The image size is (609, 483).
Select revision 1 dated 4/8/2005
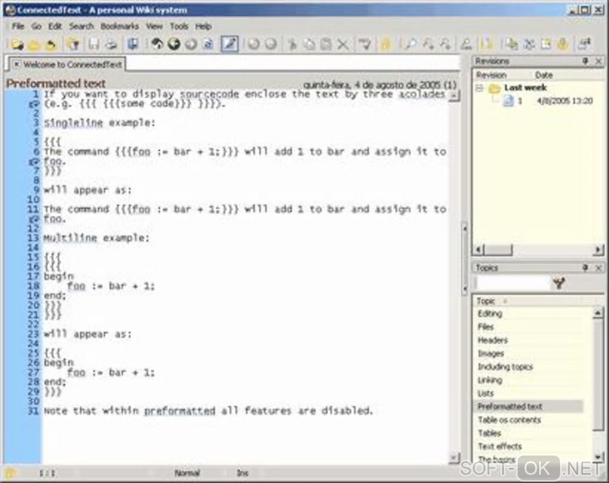pyautogui.click(x=549, y=101)
